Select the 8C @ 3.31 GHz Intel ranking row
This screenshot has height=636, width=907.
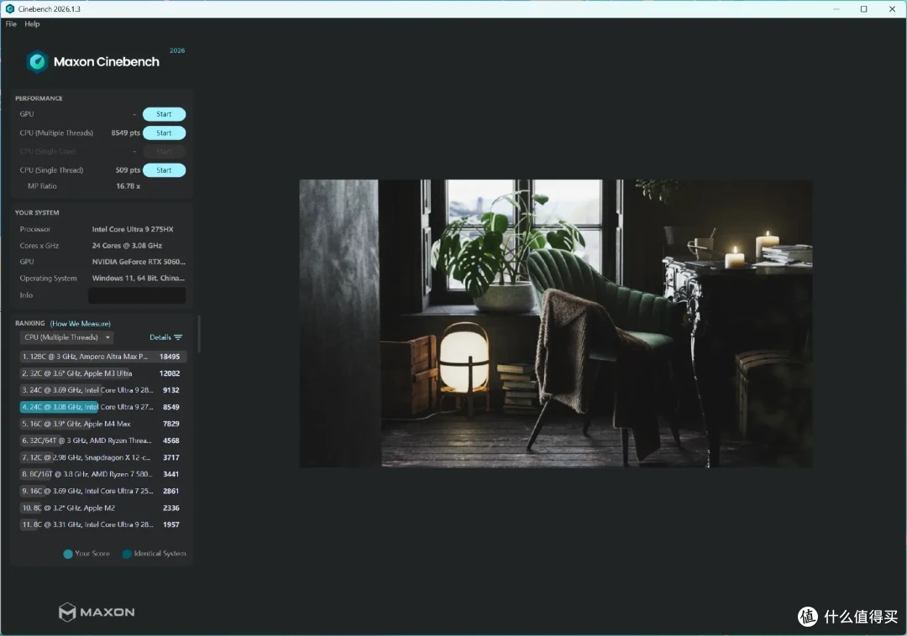[x=102, y=525]
